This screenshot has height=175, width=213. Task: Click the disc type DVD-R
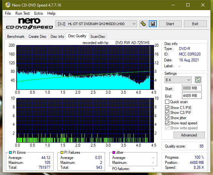coord(185,49)
